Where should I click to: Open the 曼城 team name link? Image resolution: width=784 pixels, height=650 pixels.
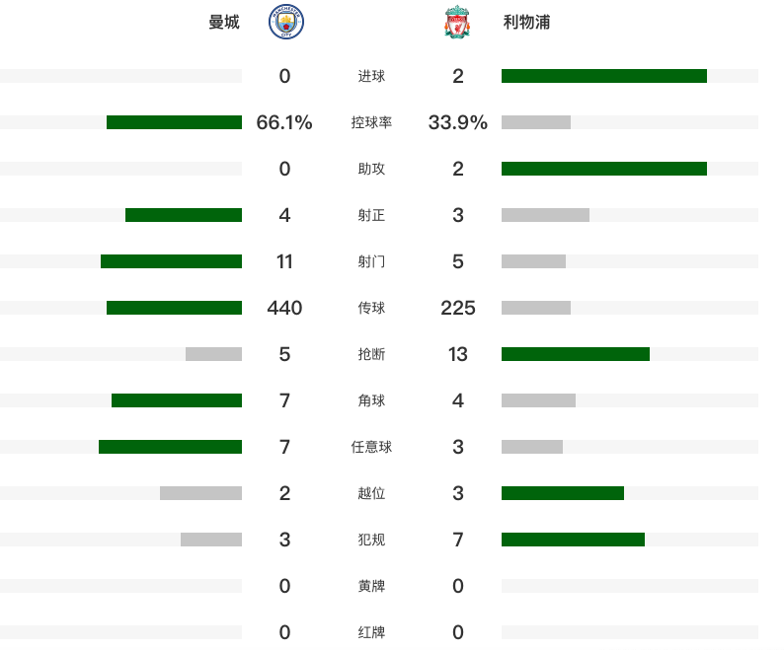(224, 22)
